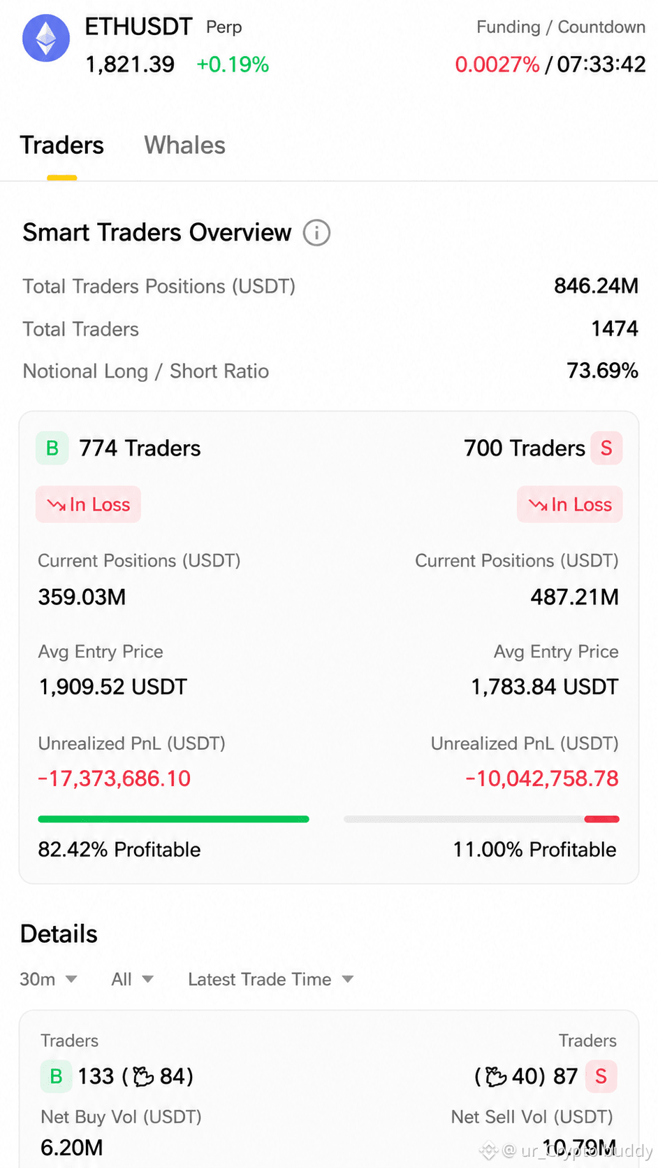658x1168 pixels.
Task: Click the whale icon next to 84
Action: point(143,1076)
